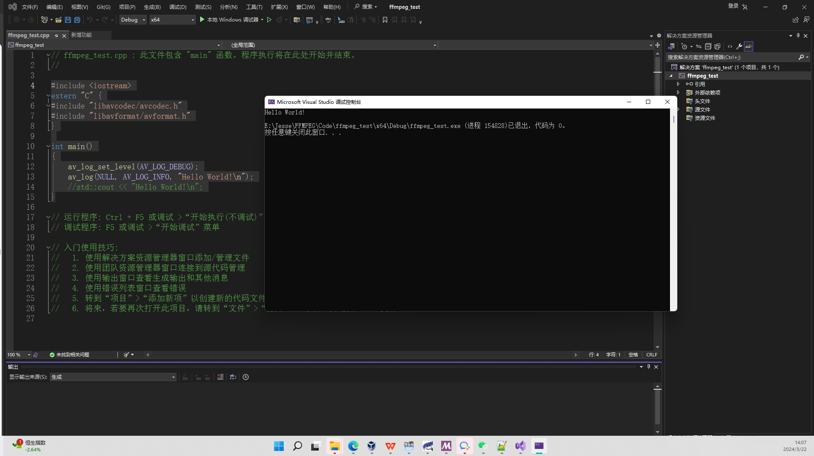The width and height of the screenshot is (814, 456).
Task: Click the Sync with Active Document arrows icon
Action: 699,46
